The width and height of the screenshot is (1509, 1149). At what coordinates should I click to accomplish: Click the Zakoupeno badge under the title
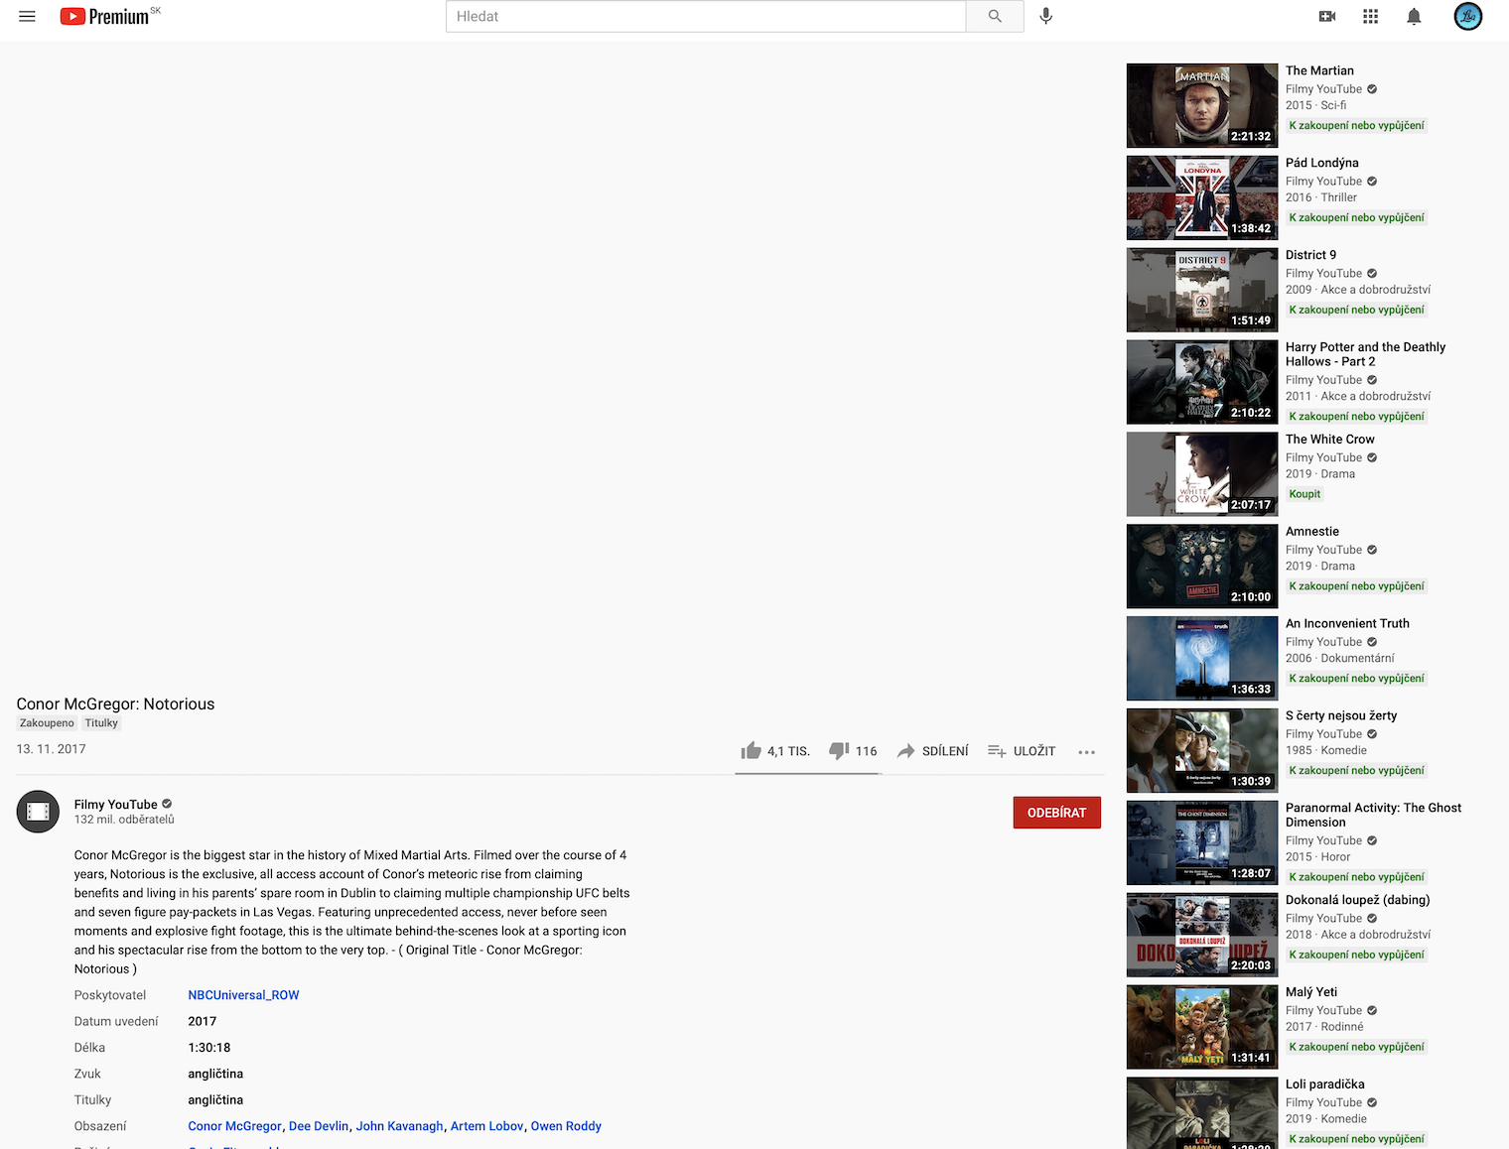(47, 723)
